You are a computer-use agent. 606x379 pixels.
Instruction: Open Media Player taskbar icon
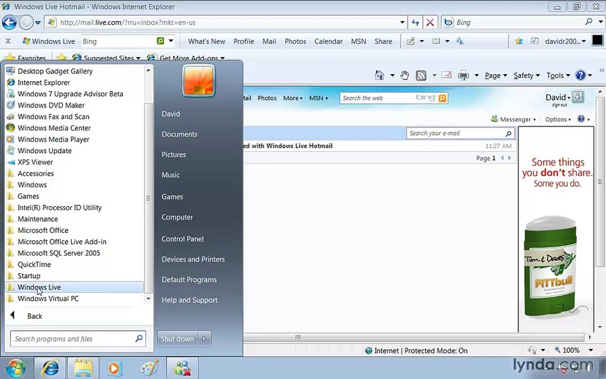[x=114, y=368]
